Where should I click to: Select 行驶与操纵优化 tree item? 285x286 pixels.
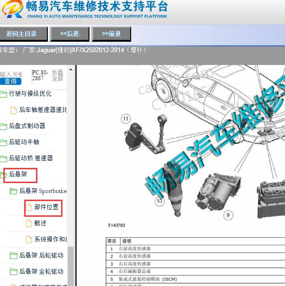[x=30, y=94]
